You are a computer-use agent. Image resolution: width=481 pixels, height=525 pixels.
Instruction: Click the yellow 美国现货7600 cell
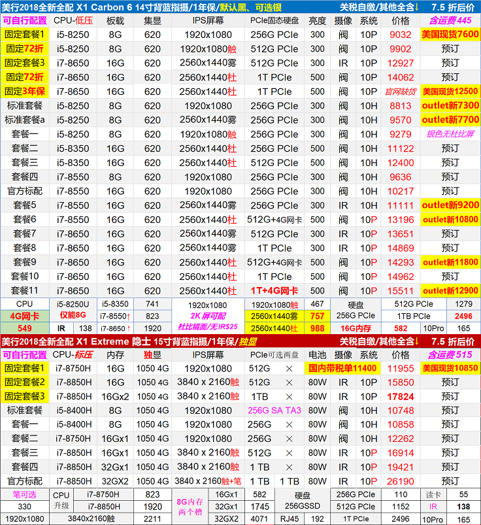point(450,35)
